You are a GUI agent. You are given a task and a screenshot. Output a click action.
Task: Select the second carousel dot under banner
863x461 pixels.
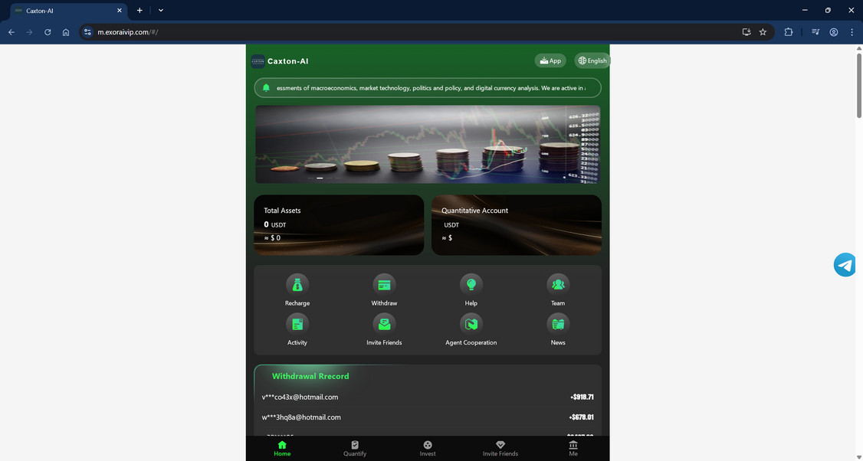[x=320, y=178]
